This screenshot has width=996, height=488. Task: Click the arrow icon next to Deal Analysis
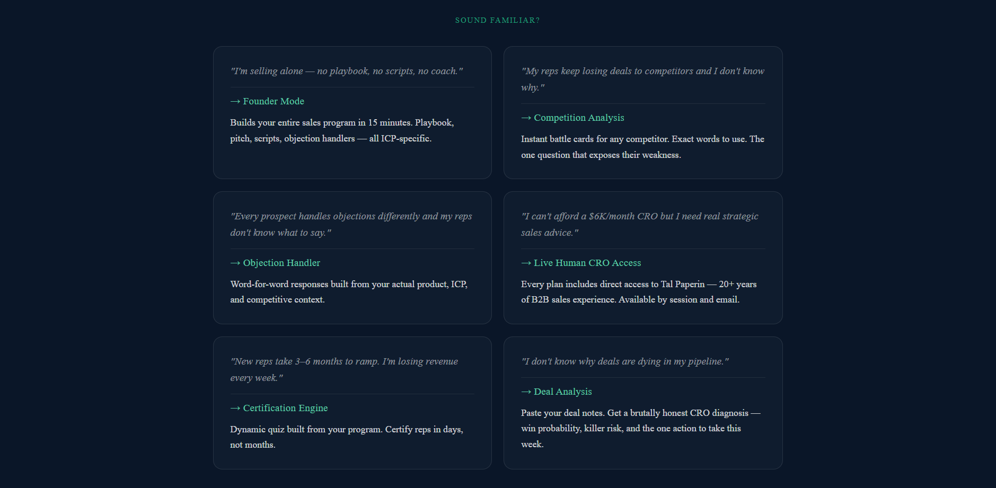pos(526,392)
